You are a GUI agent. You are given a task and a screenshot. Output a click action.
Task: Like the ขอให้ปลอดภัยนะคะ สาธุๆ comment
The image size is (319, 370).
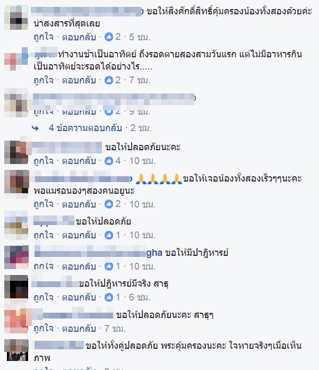coord(44,328)
